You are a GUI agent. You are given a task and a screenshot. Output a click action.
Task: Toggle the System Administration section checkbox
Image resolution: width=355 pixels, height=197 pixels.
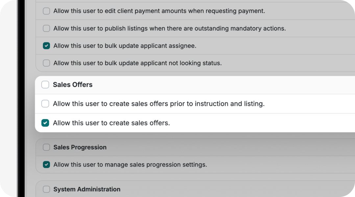coord(46,189)
